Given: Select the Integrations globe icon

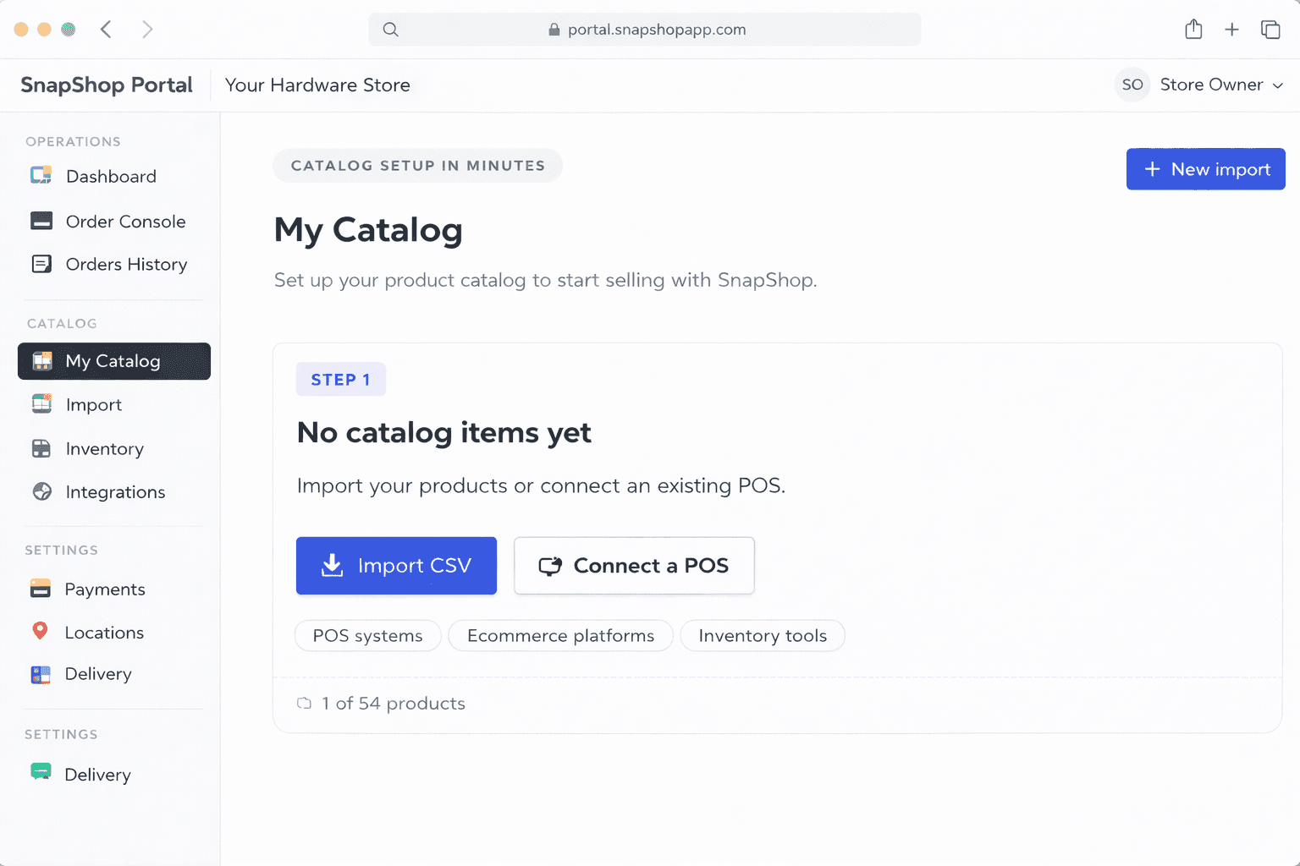Looking at the screenshot, I should tap(41, 491).
